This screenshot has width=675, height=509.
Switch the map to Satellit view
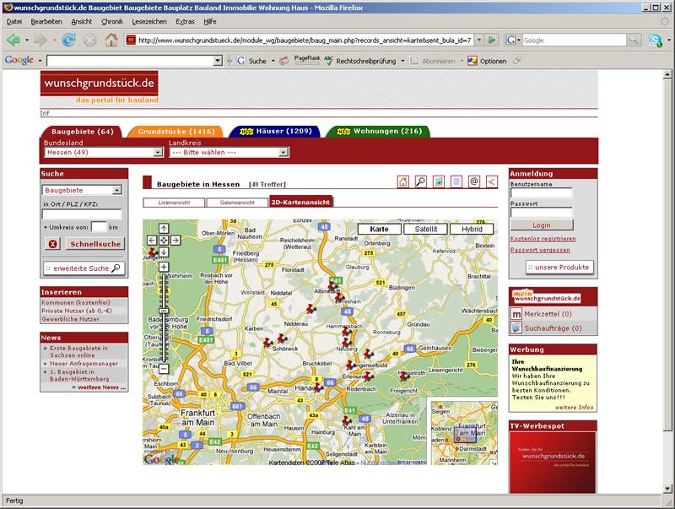click(426, 229)
